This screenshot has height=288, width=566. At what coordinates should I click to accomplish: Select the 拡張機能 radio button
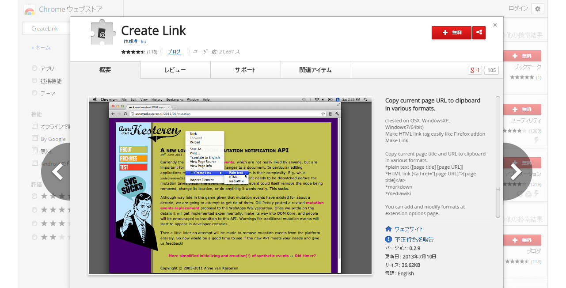point(34,81)
